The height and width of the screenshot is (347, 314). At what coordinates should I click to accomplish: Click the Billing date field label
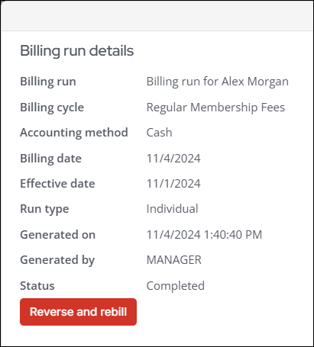[51, 159]
